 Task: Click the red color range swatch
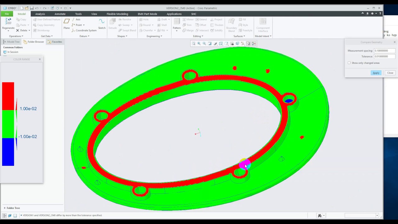tap(8, 96)
